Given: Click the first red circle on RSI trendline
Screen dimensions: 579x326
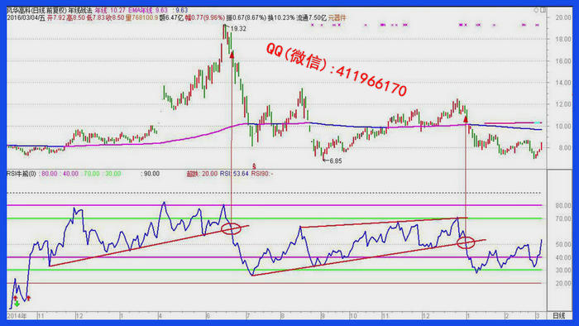Looking at the screenshot, I should click(x=231, y=229).
